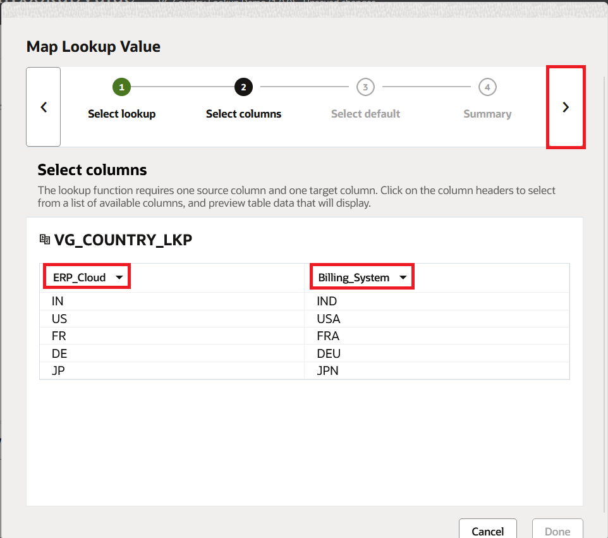Click the lookup icon beside VG_COUNTRY_LKP
This screenshot has width=608, height=538.
tap(44, 240)
